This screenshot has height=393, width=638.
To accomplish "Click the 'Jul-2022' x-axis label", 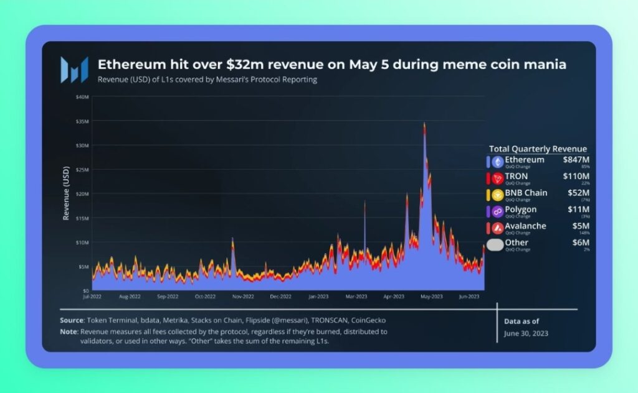I will (x=92, y=297).
